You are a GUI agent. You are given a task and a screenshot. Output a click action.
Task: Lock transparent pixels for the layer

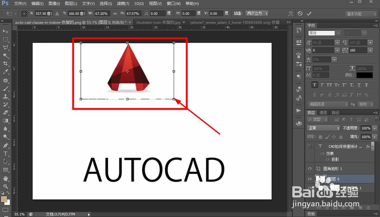point(320,137)
